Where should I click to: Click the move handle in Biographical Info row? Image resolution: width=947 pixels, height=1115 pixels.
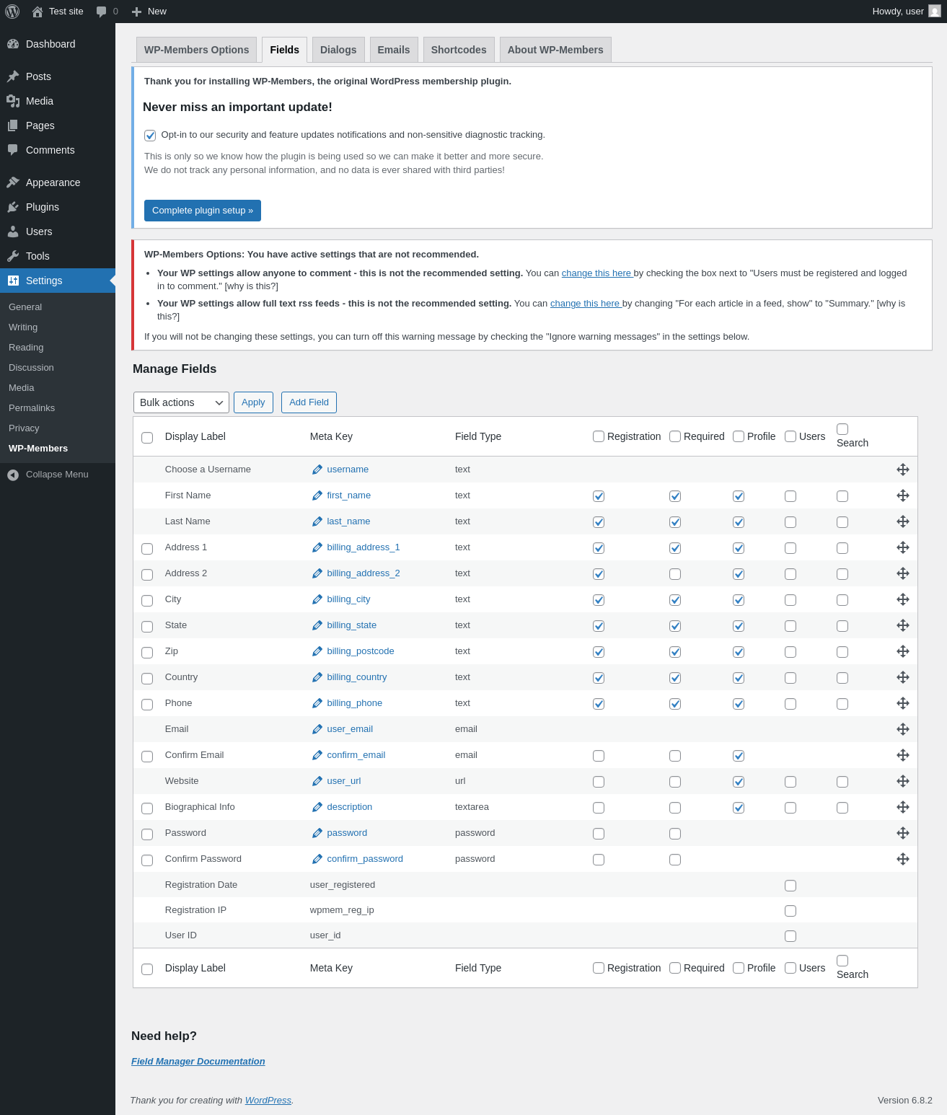903,807
